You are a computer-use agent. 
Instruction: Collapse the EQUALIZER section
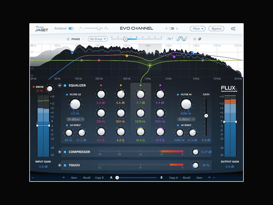click(x=60, y=85)
